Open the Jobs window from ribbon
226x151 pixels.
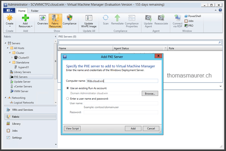189,21
